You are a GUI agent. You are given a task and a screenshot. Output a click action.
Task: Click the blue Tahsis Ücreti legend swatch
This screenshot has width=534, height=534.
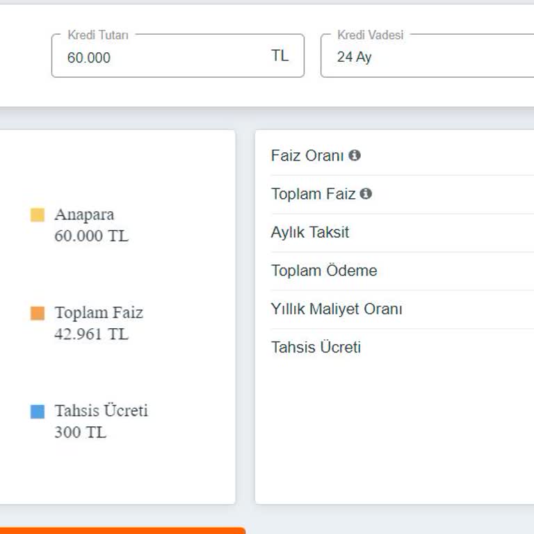point(38,412)
